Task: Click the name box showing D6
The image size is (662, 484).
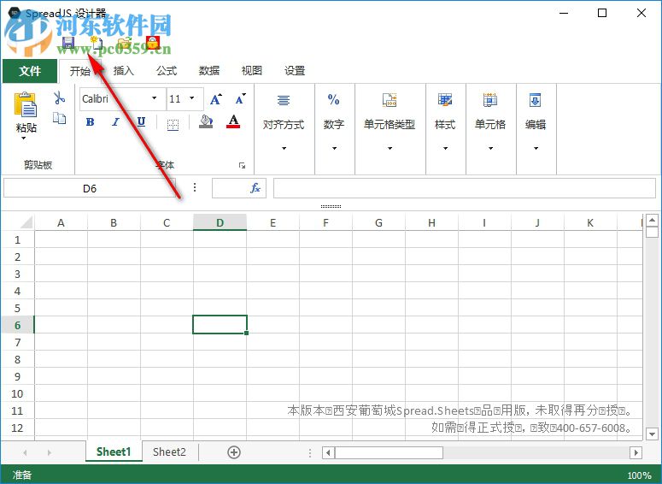Action: [x=90, y=188]
